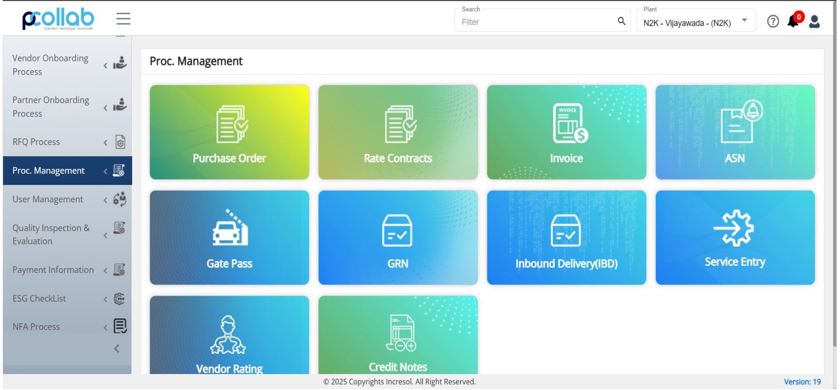The width and height of the screenshot is (840, 390).
Task: Expand Vendor Onboarding Process chevron
Action: click(x=106, y=66)
